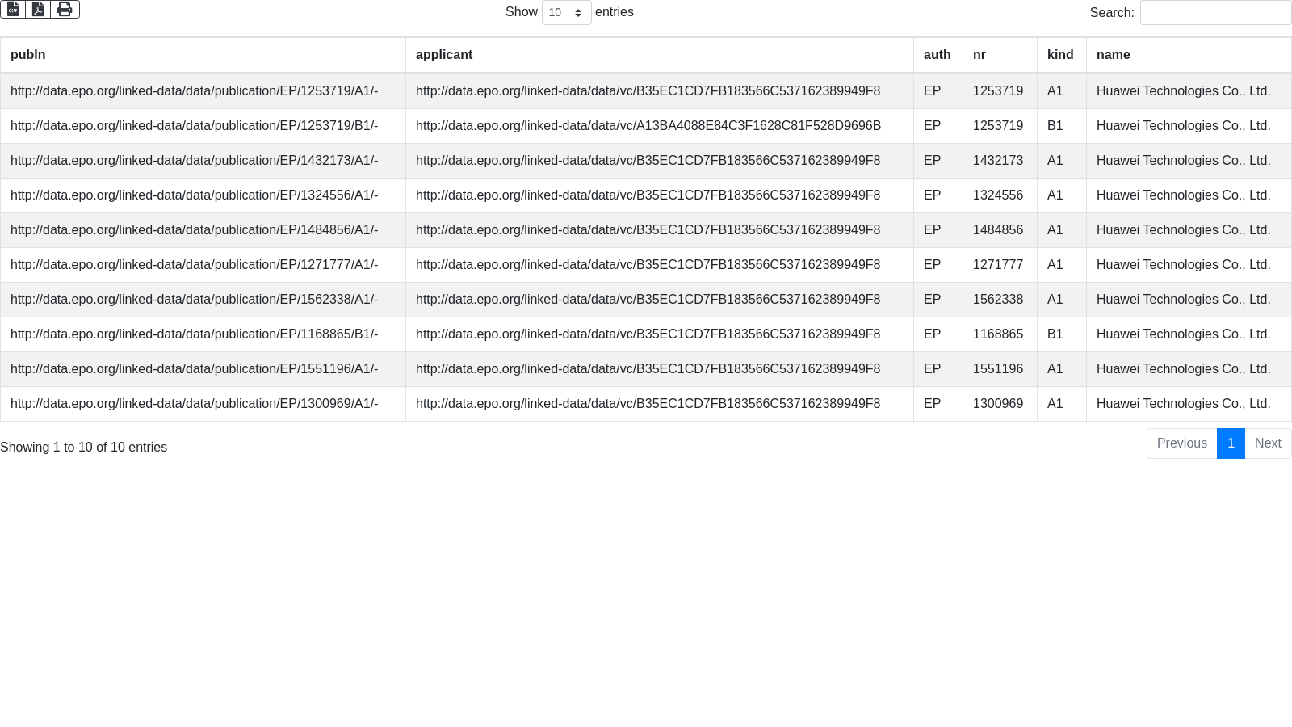
Task: Go to the Previous page
Action: pyautogui.click(x=1181, y=443)
